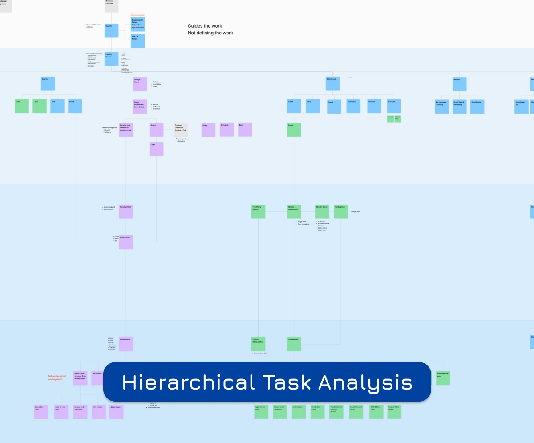This screenshot has width=534, height=443.
Task: Click the Third Party Bypass green note
Action: tap(258, 211)
